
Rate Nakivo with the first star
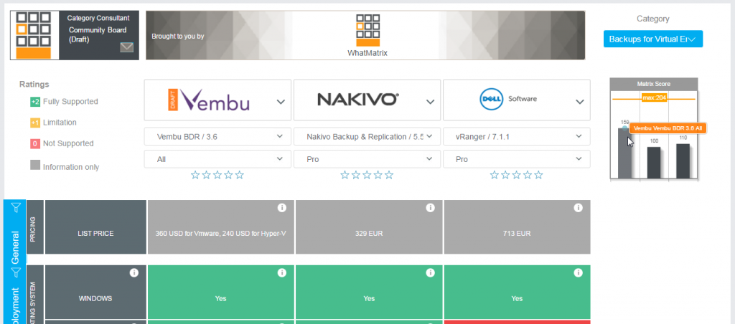tap(345, 175)
